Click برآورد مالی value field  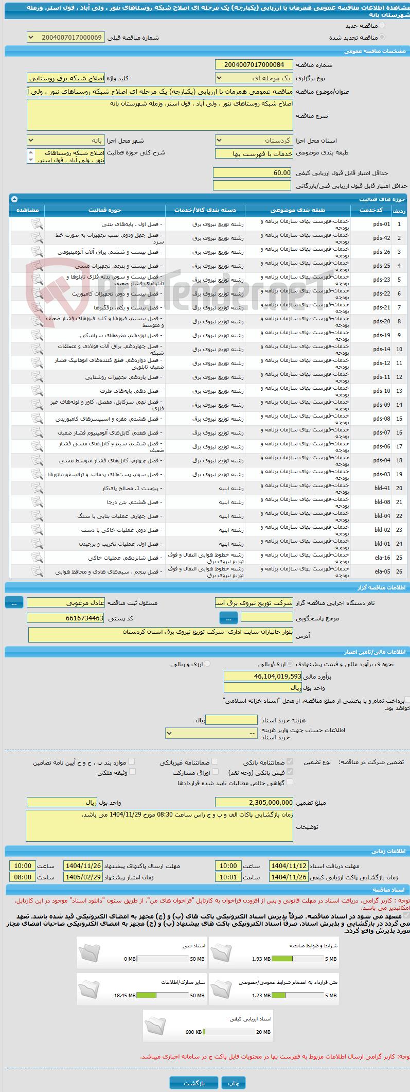click(x=263, y=676)
